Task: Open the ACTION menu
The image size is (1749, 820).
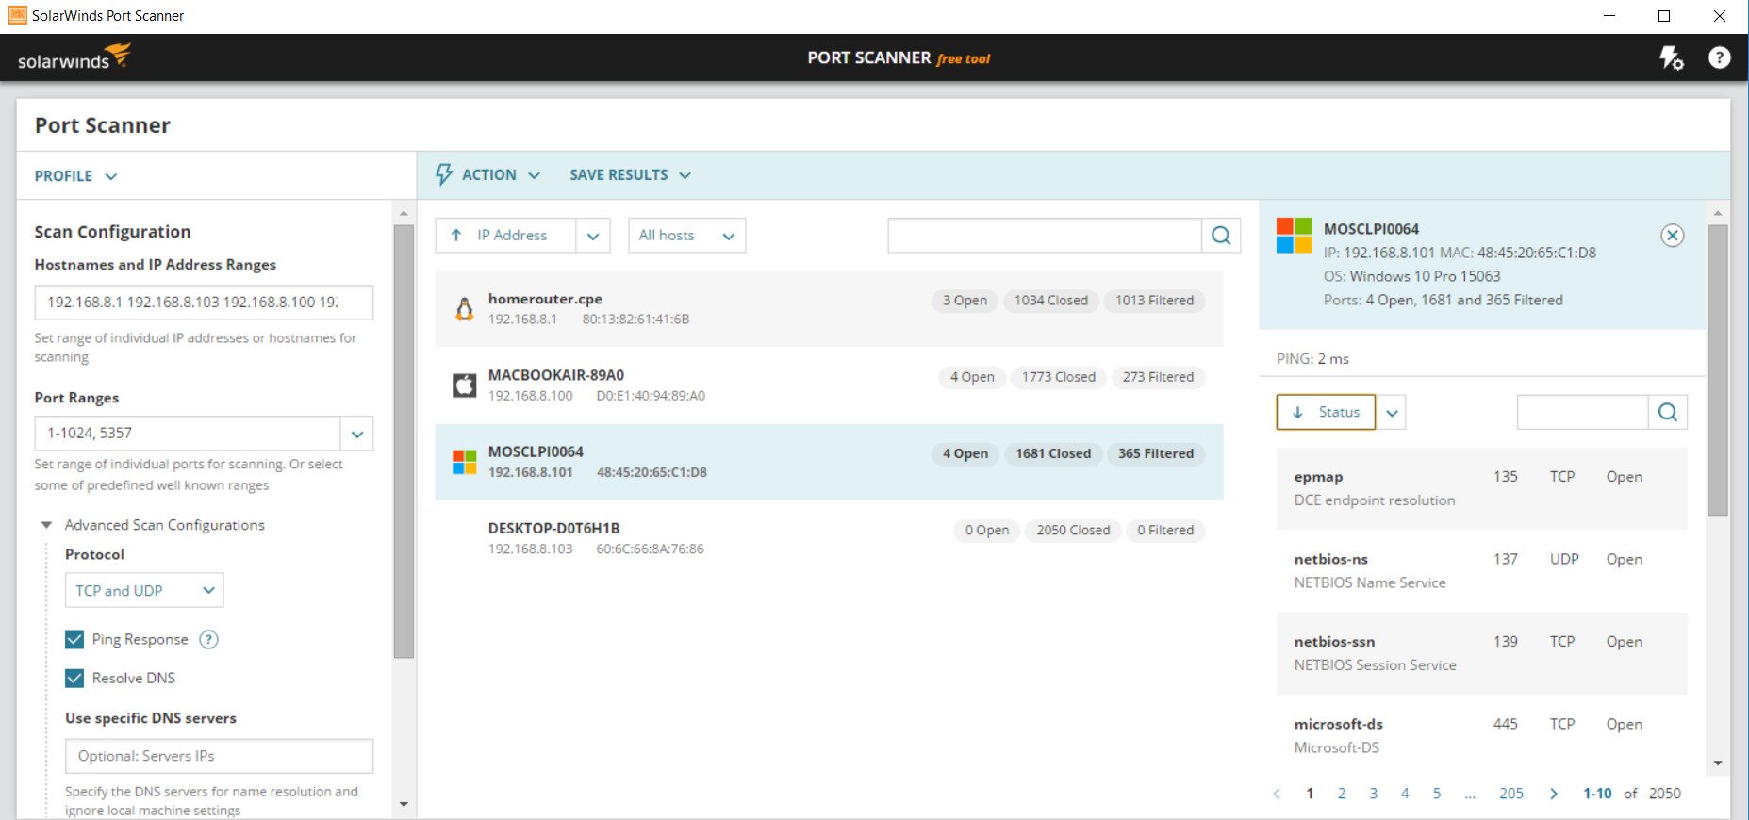Action: pos(488,175)
